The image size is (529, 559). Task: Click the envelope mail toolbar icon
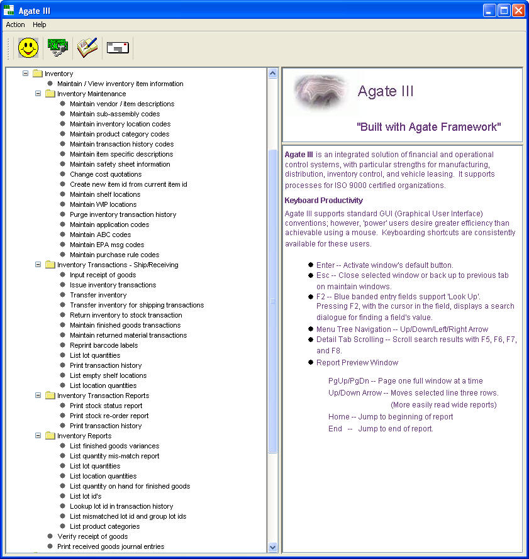118,48
